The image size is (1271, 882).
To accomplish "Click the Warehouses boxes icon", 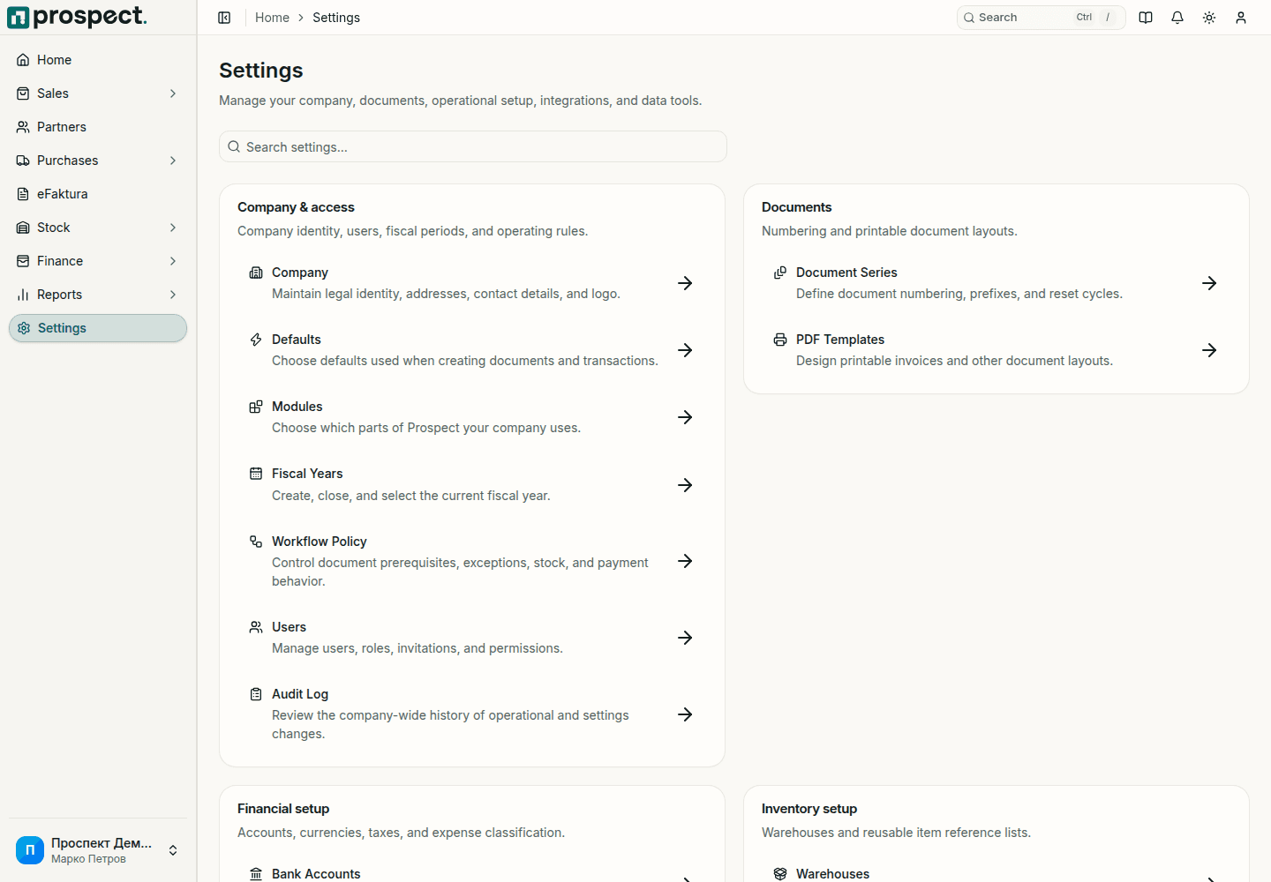I will pos(780,874).
